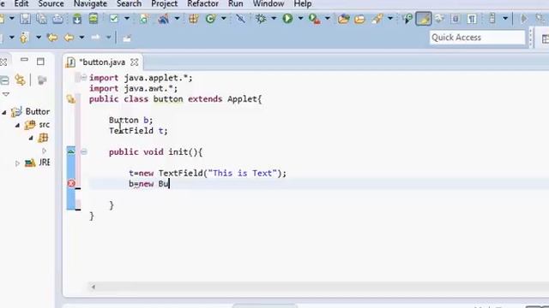The width and height of the screenshot is (549, 308).
Task: Click the checkmark task toolbar icon
Action: [x=114, y=19]
